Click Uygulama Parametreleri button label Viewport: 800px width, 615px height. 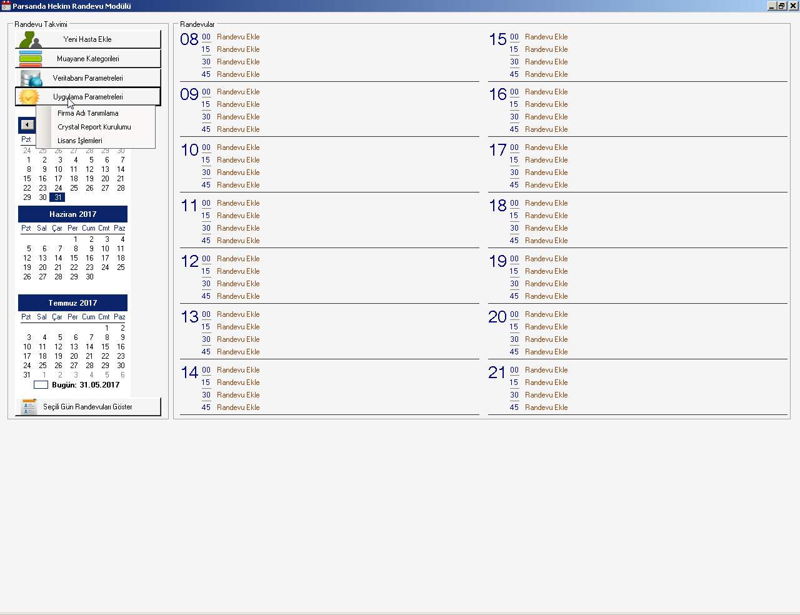(88, 97)
